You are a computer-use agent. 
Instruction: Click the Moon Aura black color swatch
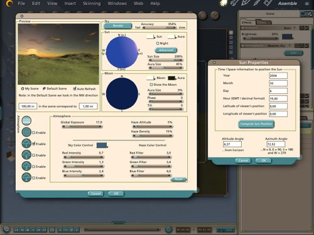tap(171, 78)
